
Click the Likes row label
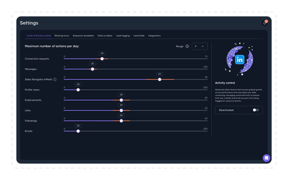[x=28, y=110]
